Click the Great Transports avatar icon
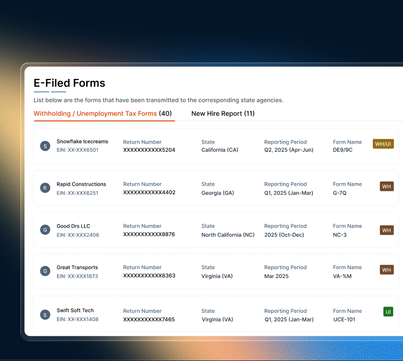Viewport: 403px width, 361px height. [45, 271]
